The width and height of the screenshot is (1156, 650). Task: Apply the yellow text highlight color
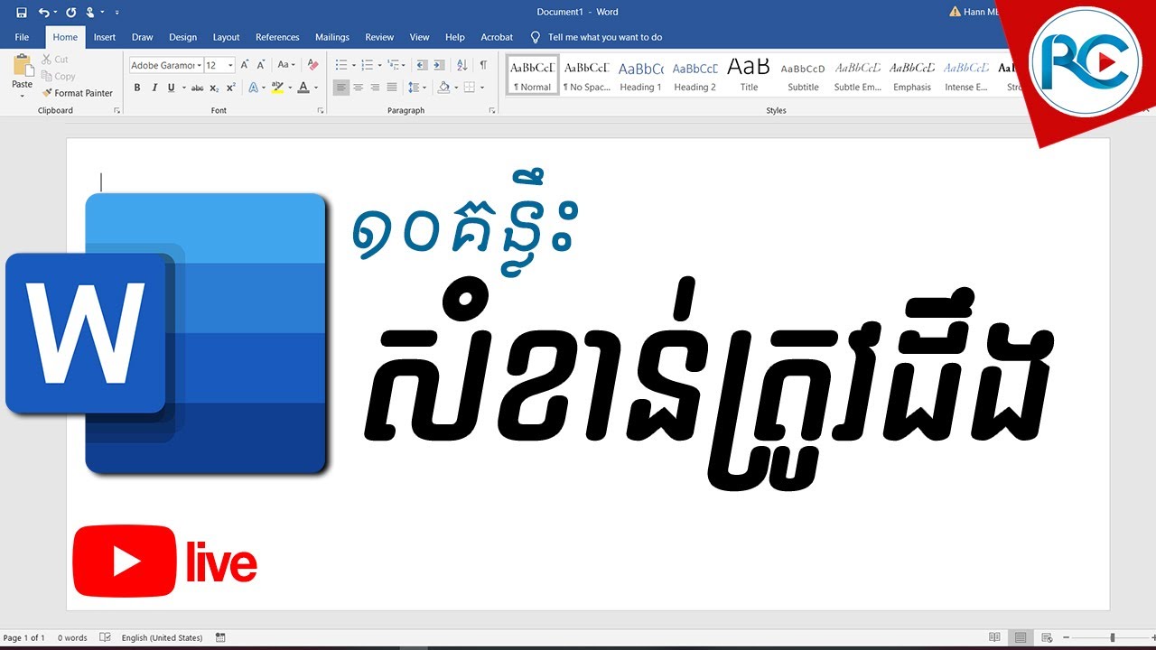[x=277, y=88]
